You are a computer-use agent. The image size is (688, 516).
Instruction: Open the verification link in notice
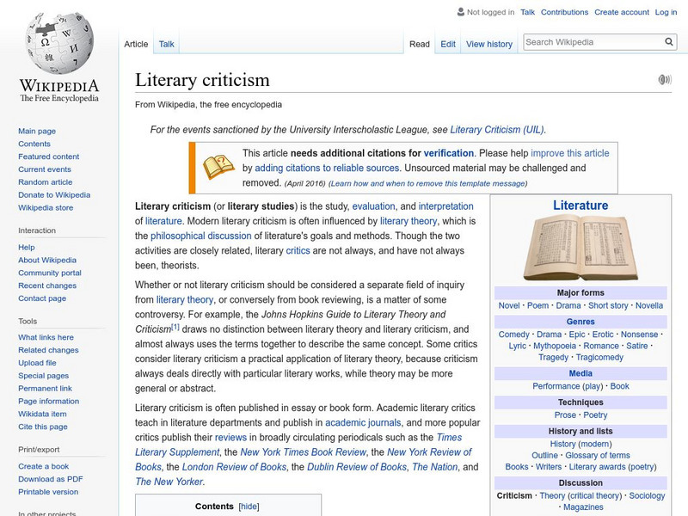pos(448,153)
